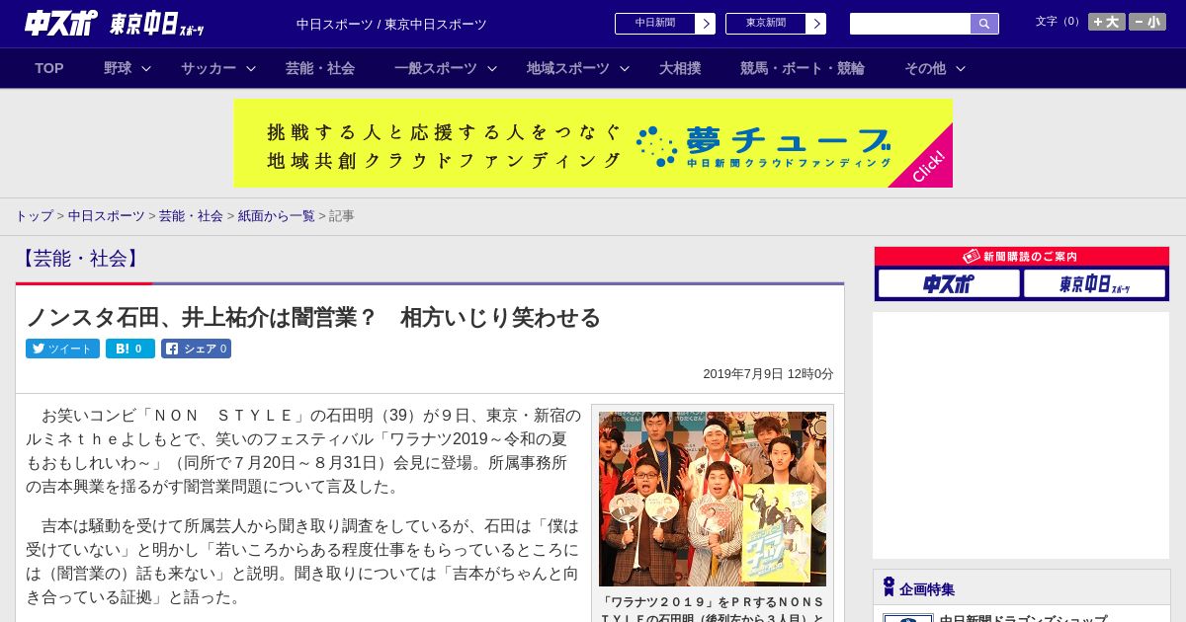Click the 紙面から一覧 breadcrumb link

pos(276,216)
